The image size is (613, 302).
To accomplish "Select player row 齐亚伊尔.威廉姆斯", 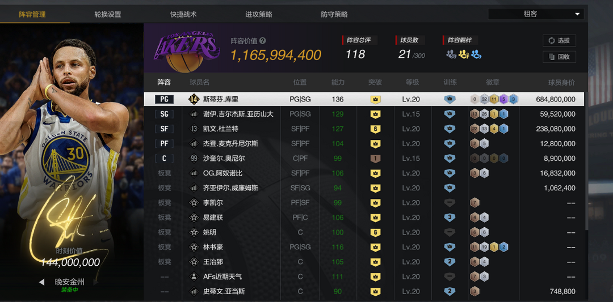I will 364,188.
